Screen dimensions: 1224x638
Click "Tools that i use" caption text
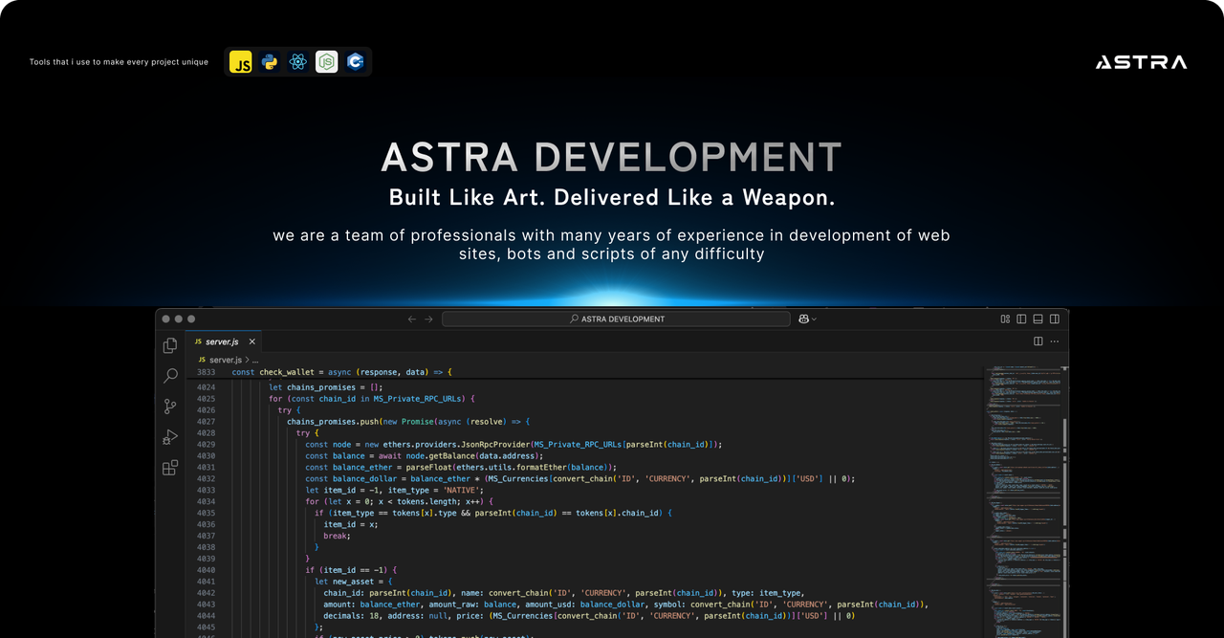(119, 62)
